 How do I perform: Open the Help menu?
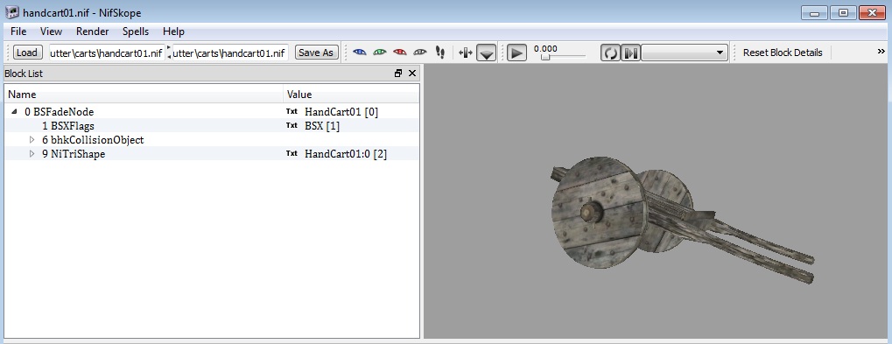[173, 32]
